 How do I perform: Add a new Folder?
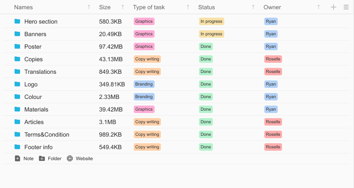(50, 159)
